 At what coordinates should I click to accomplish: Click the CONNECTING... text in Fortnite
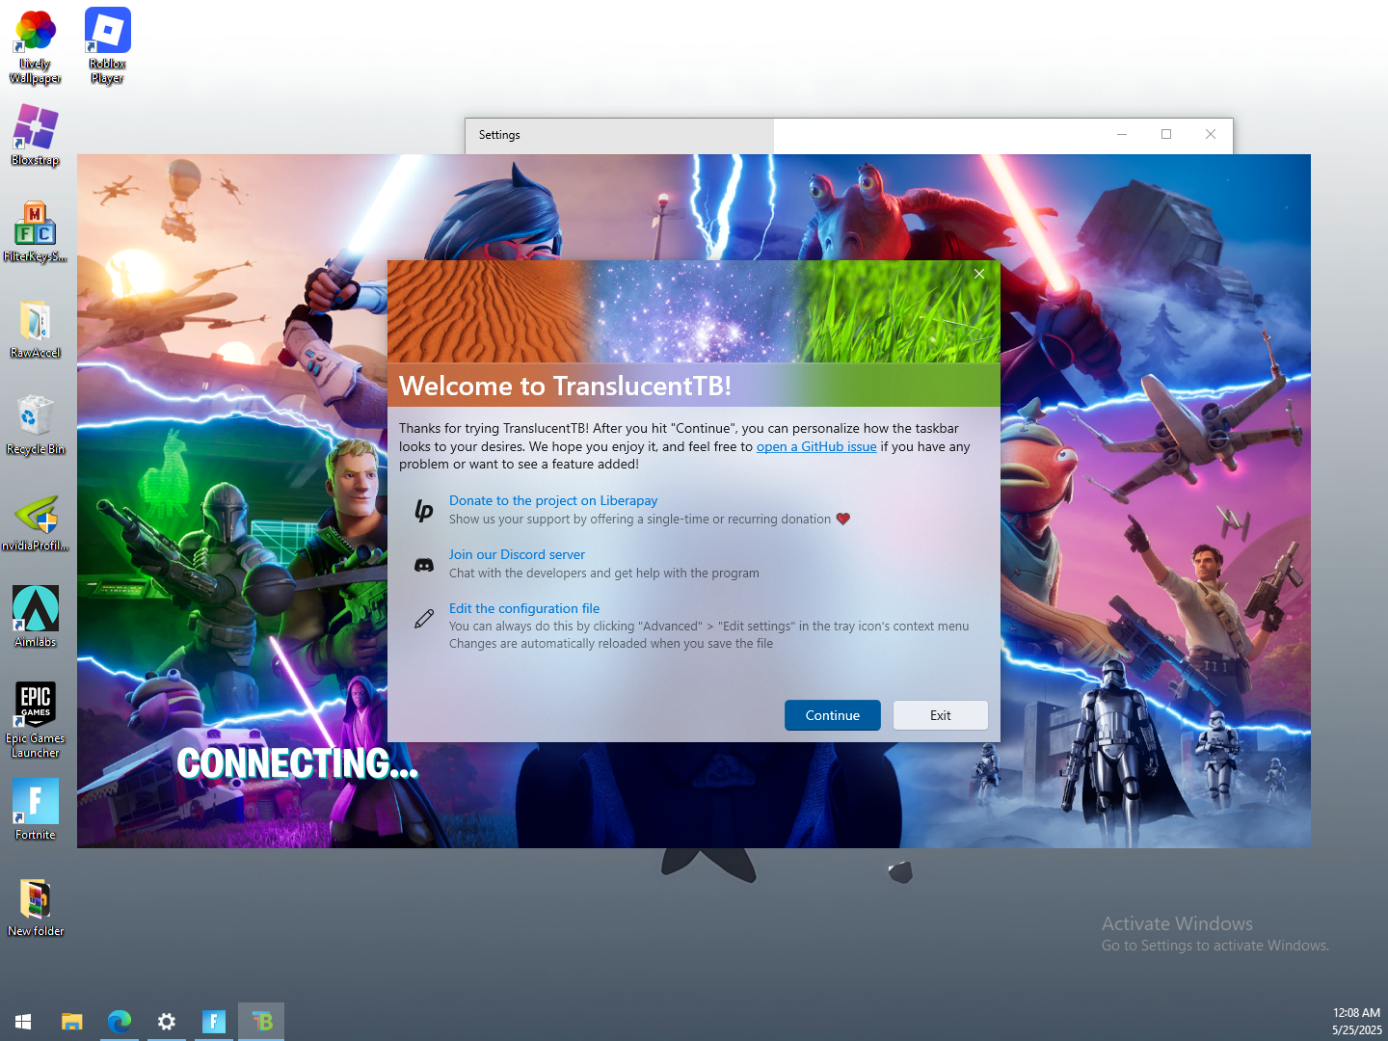pyautogui.click(x=298, y=763)
